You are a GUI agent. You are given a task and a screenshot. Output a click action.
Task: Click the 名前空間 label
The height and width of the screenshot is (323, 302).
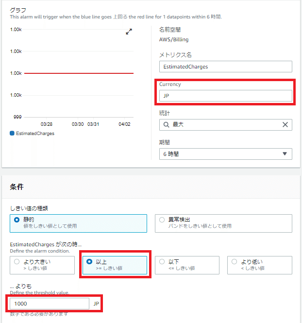pos(170,30)
